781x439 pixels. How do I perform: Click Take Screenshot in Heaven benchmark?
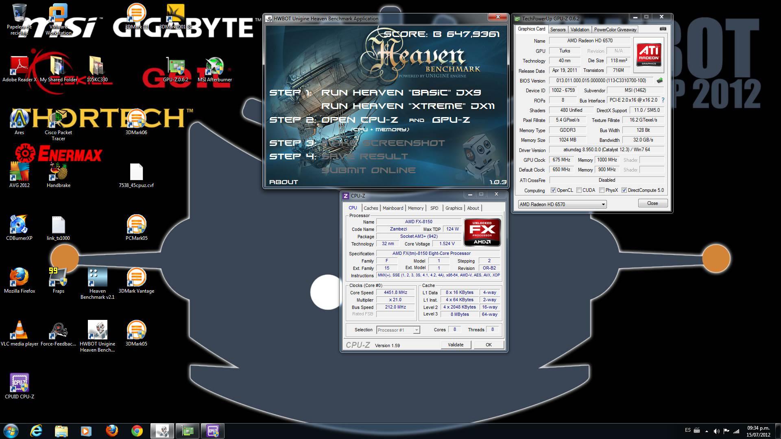click(x=384, y=143)
